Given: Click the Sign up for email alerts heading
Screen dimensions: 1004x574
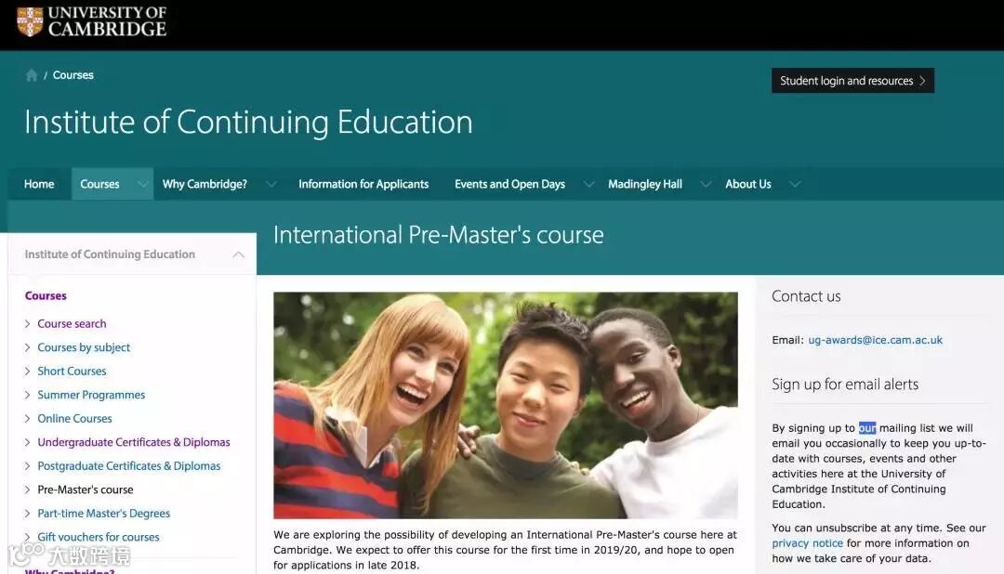Looking at the screenshot, I should [845, 384].
